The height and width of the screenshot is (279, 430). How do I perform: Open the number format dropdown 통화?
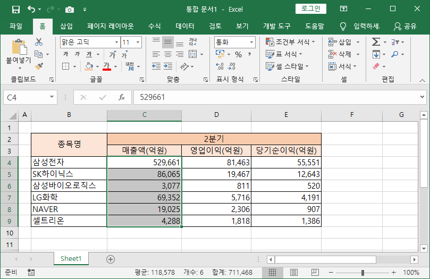click(251, 42)
